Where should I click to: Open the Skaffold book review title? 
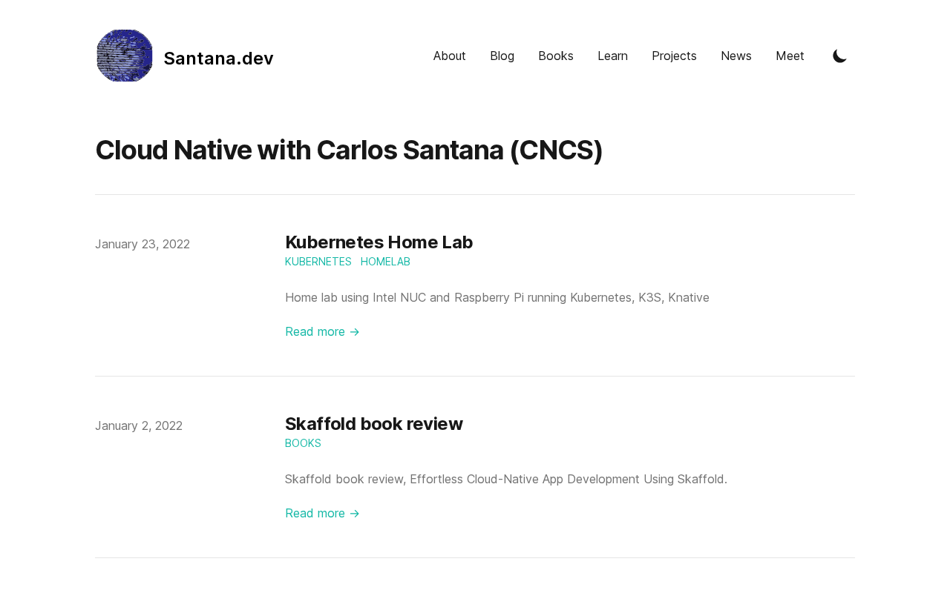point(373,424)
